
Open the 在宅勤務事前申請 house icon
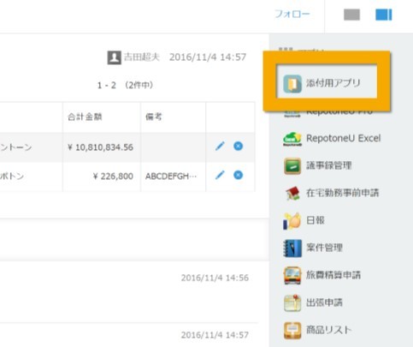click(292, 194)
